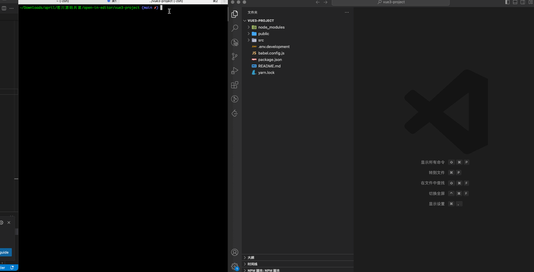Open the Manage gear icon in activity bar
Viewport: 534px width, 272px height.
point(235,266)
